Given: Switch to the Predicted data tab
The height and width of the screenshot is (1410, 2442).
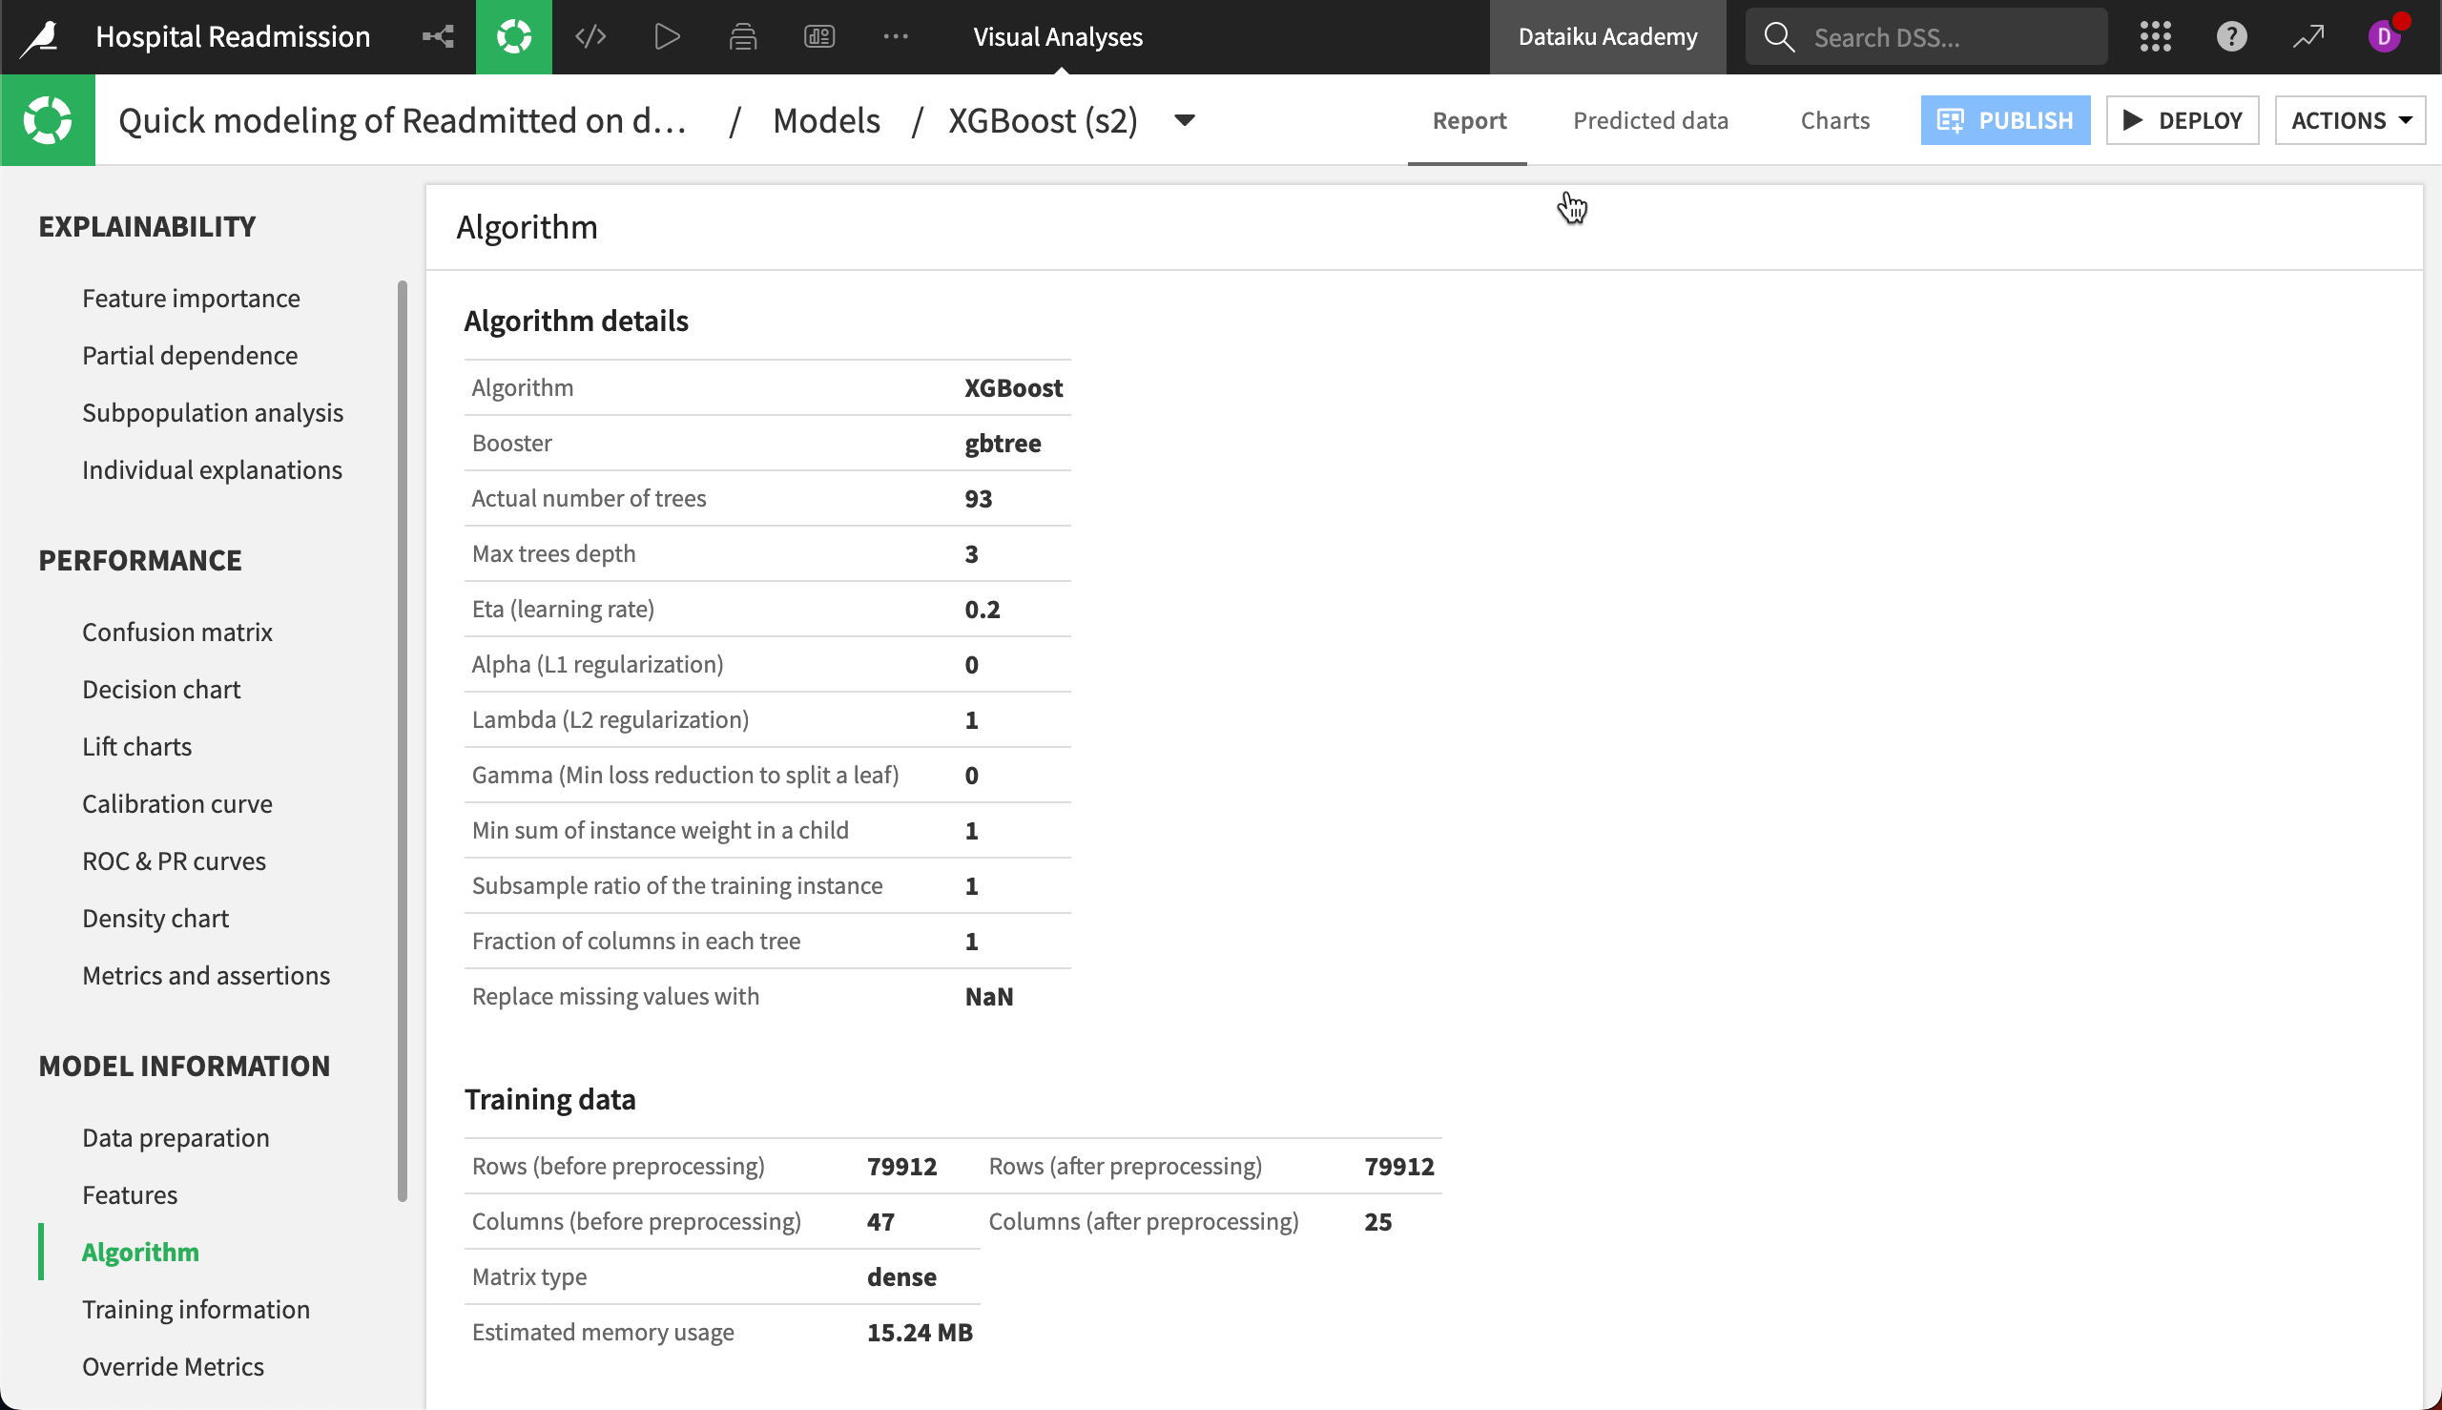Looking at the screenshot, I should pos(1650,120).
